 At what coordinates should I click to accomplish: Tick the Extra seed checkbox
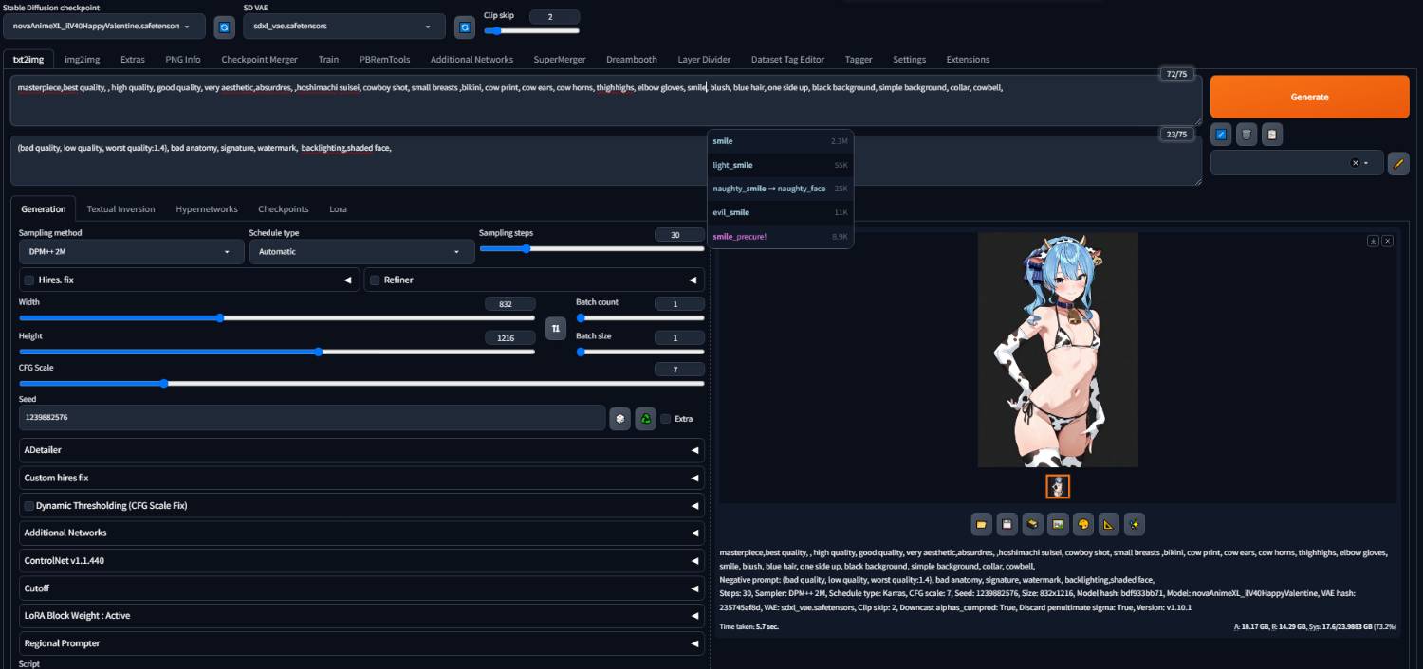click(x=666, y=419)
